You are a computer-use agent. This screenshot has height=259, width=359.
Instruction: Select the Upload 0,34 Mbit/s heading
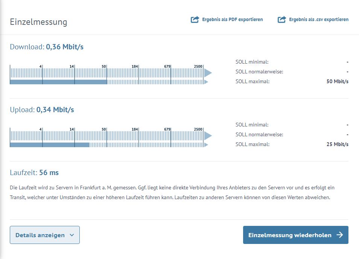coord(42,110)
